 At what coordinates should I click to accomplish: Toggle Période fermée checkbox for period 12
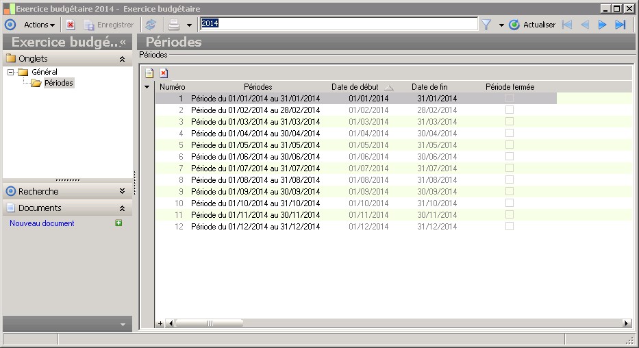coord(510,226)
